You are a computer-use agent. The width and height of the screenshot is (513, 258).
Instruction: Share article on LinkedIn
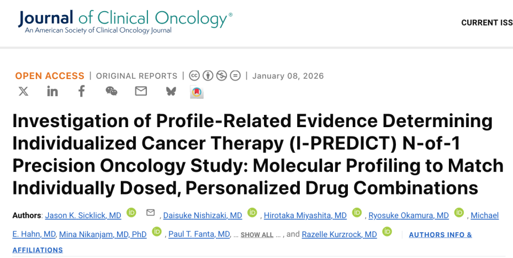52,91
